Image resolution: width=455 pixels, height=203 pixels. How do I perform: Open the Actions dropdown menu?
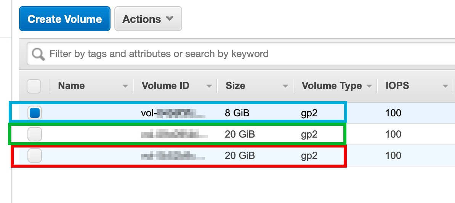coord(148,19)
